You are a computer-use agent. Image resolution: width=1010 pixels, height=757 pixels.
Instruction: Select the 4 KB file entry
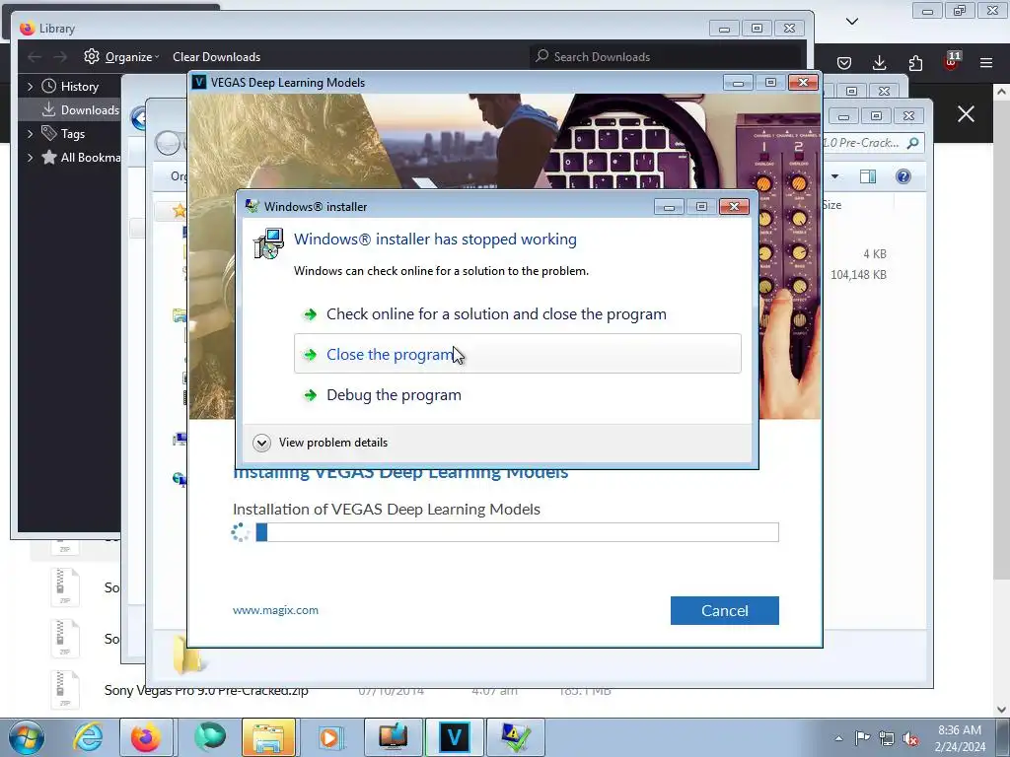tap(875, 253)
